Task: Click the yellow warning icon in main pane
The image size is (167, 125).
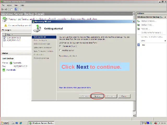Action: (6, 26)
